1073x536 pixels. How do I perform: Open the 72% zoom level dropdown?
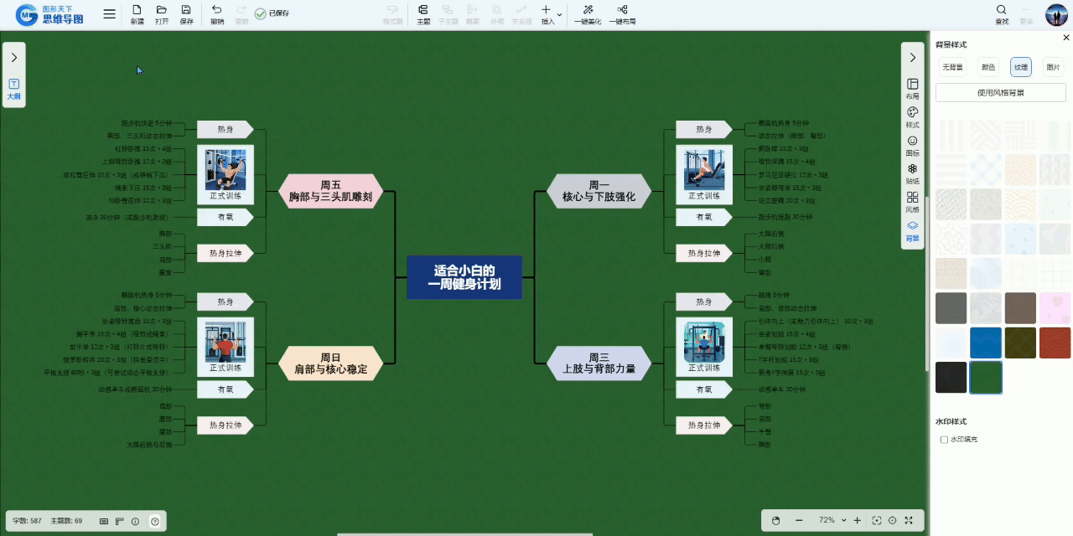[x=843, y=520]
